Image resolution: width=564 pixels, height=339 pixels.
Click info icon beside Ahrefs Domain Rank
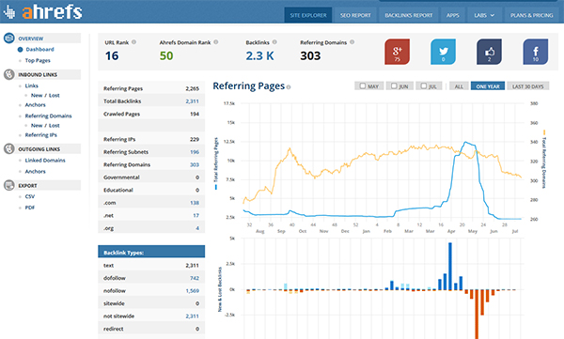click(216, 42)
